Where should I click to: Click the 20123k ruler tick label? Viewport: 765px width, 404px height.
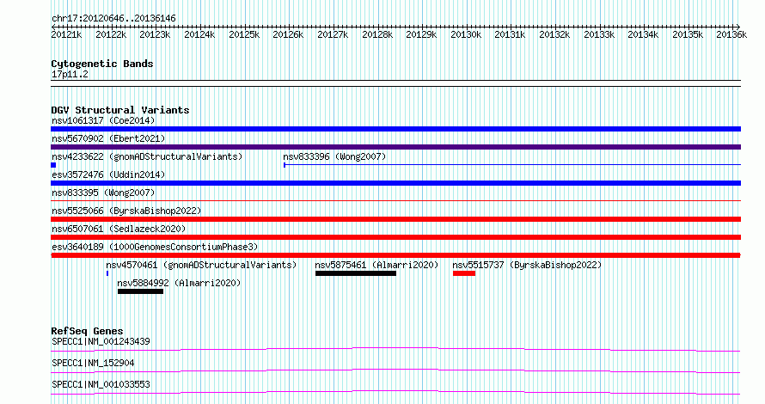[155, 34]
